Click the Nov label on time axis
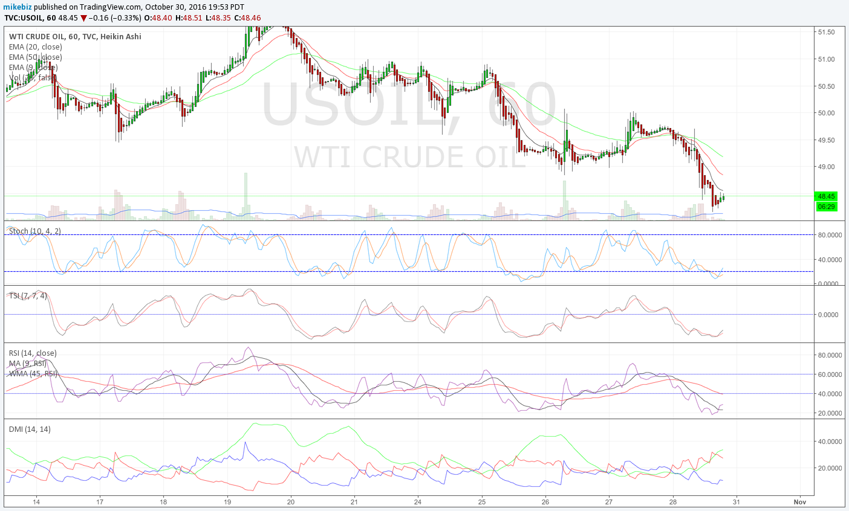Viewport: 849px width, 511px height. pyautogui.click(x=800, y=501)
